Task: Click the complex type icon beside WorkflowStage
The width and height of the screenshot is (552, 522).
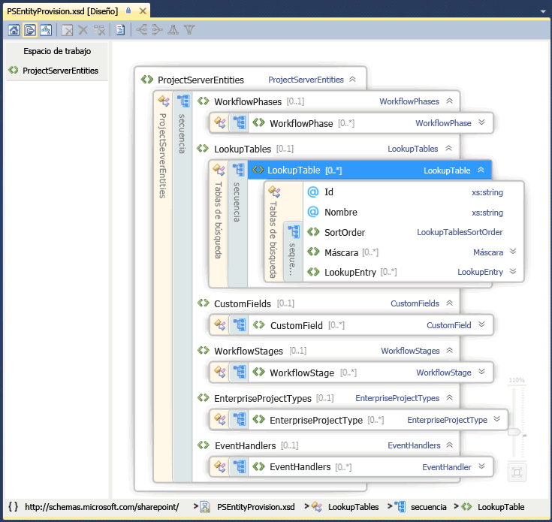Action: [219, 372]
